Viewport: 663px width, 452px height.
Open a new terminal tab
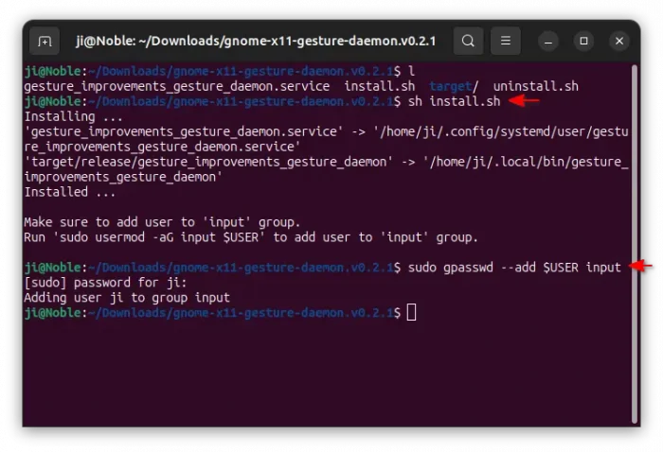(44, 42)
